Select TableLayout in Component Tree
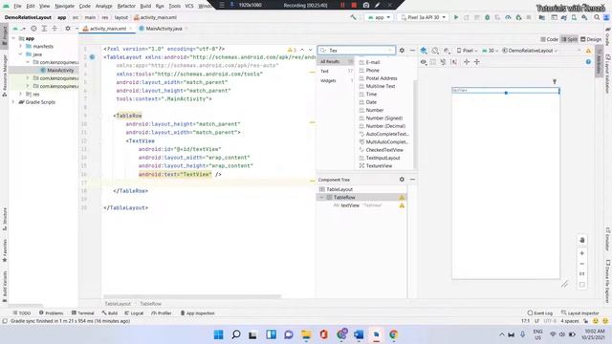 coord(339,189)
